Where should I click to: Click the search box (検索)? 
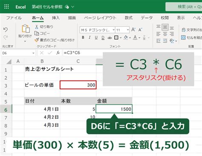point(184,7)
